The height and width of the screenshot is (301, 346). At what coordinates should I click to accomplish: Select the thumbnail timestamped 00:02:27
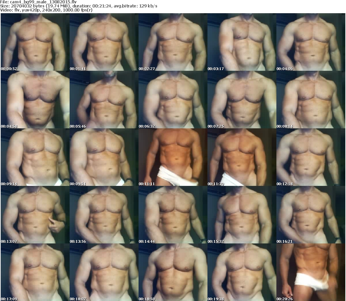tap(173, 42)
